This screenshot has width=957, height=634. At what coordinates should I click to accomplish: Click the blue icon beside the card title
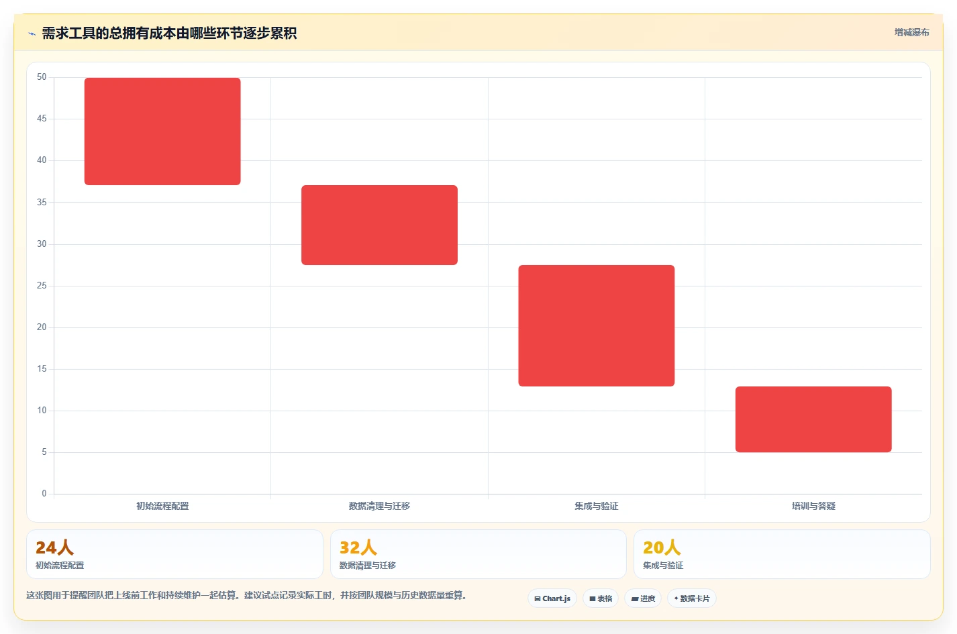[32, 34]
